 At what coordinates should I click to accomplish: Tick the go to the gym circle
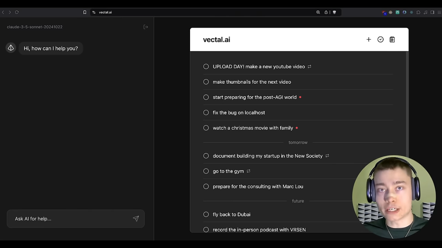pos(206,171)
